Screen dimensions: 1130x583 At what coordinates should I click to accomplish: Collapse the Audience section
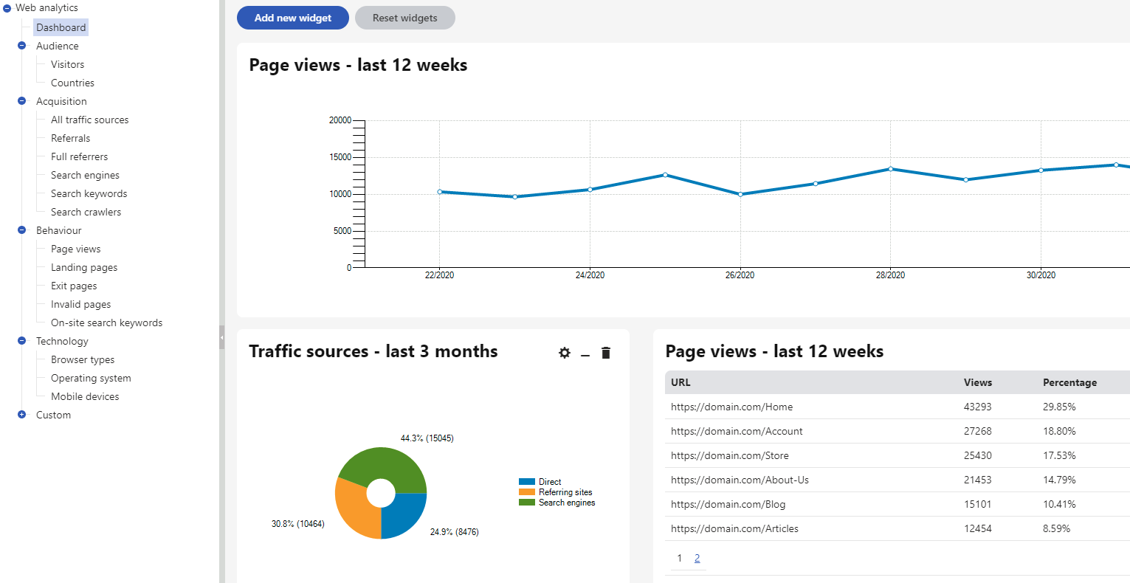[21, 46]
